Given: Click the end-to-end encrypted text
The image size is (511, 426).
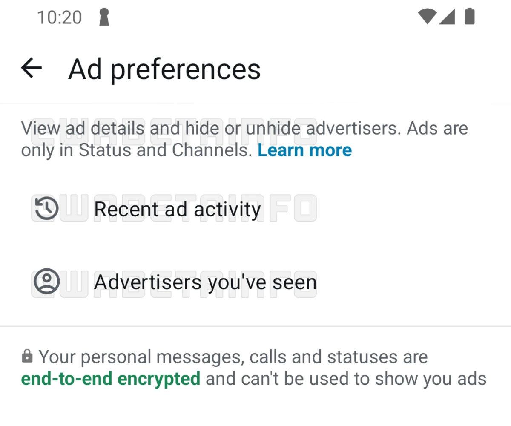Looking at the screenshot, I should [111, 378].
